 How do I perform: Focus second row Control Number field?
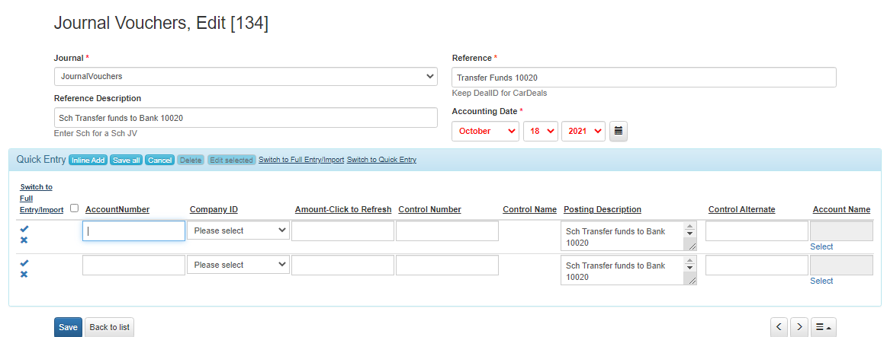click(447, 265)
